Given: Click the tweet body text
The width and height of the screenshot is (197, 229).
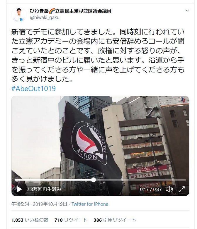Looking at the screenshot, I should pos(98,55).
